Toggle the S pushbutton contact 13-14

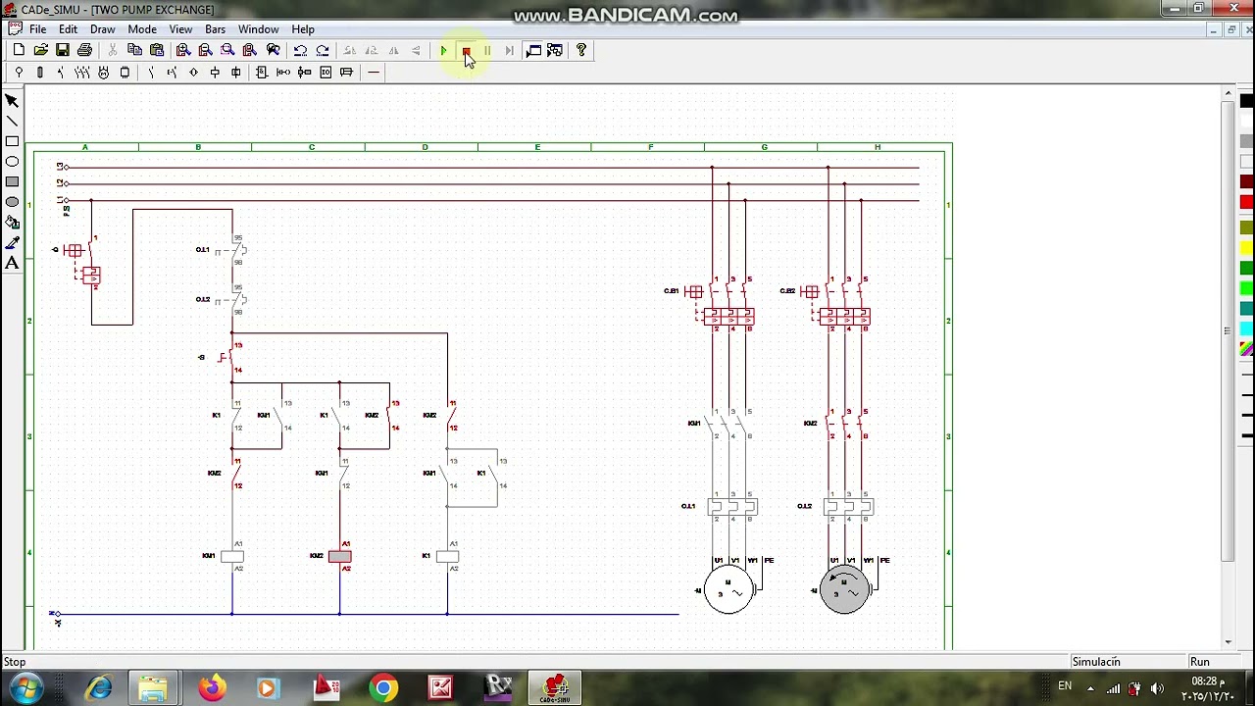[x=229, y=357]
